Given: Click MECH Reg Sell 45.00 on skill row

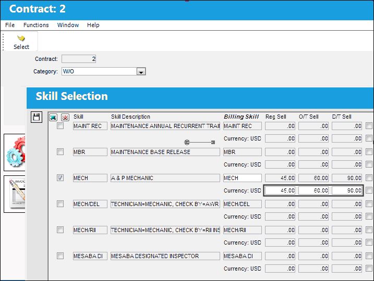Looking at the screenshot, I should coord(280,178).
